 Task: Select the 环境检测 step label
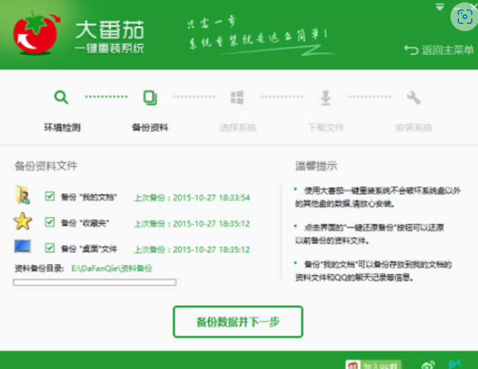[x=62, y=127]
